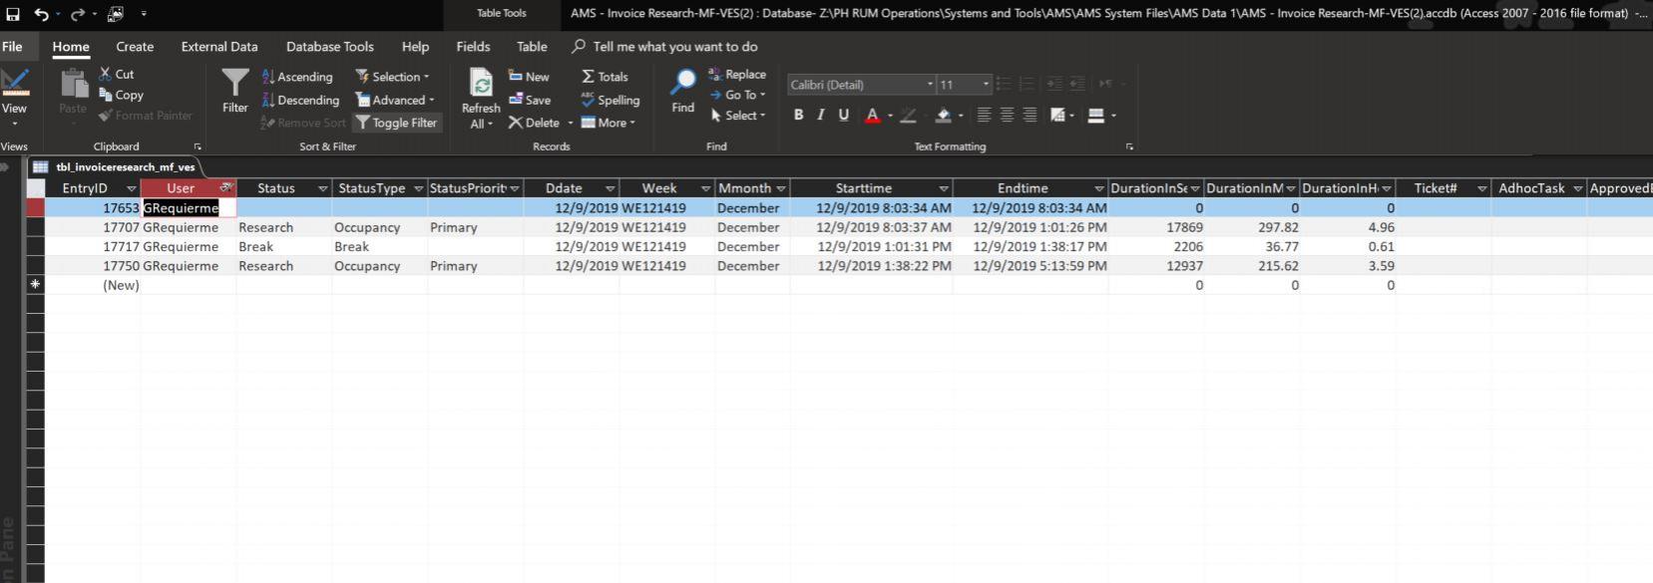1653x583 pixels.
Task: Open the Select dropdown in Find group
Action: pos(737,116)
